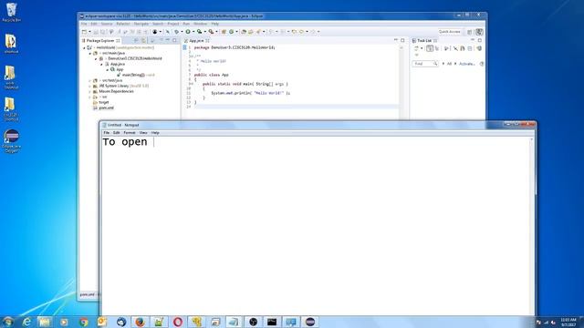Open Eclipse Project menu
Screen dimensions: 584x328
[x=172, y=24]
